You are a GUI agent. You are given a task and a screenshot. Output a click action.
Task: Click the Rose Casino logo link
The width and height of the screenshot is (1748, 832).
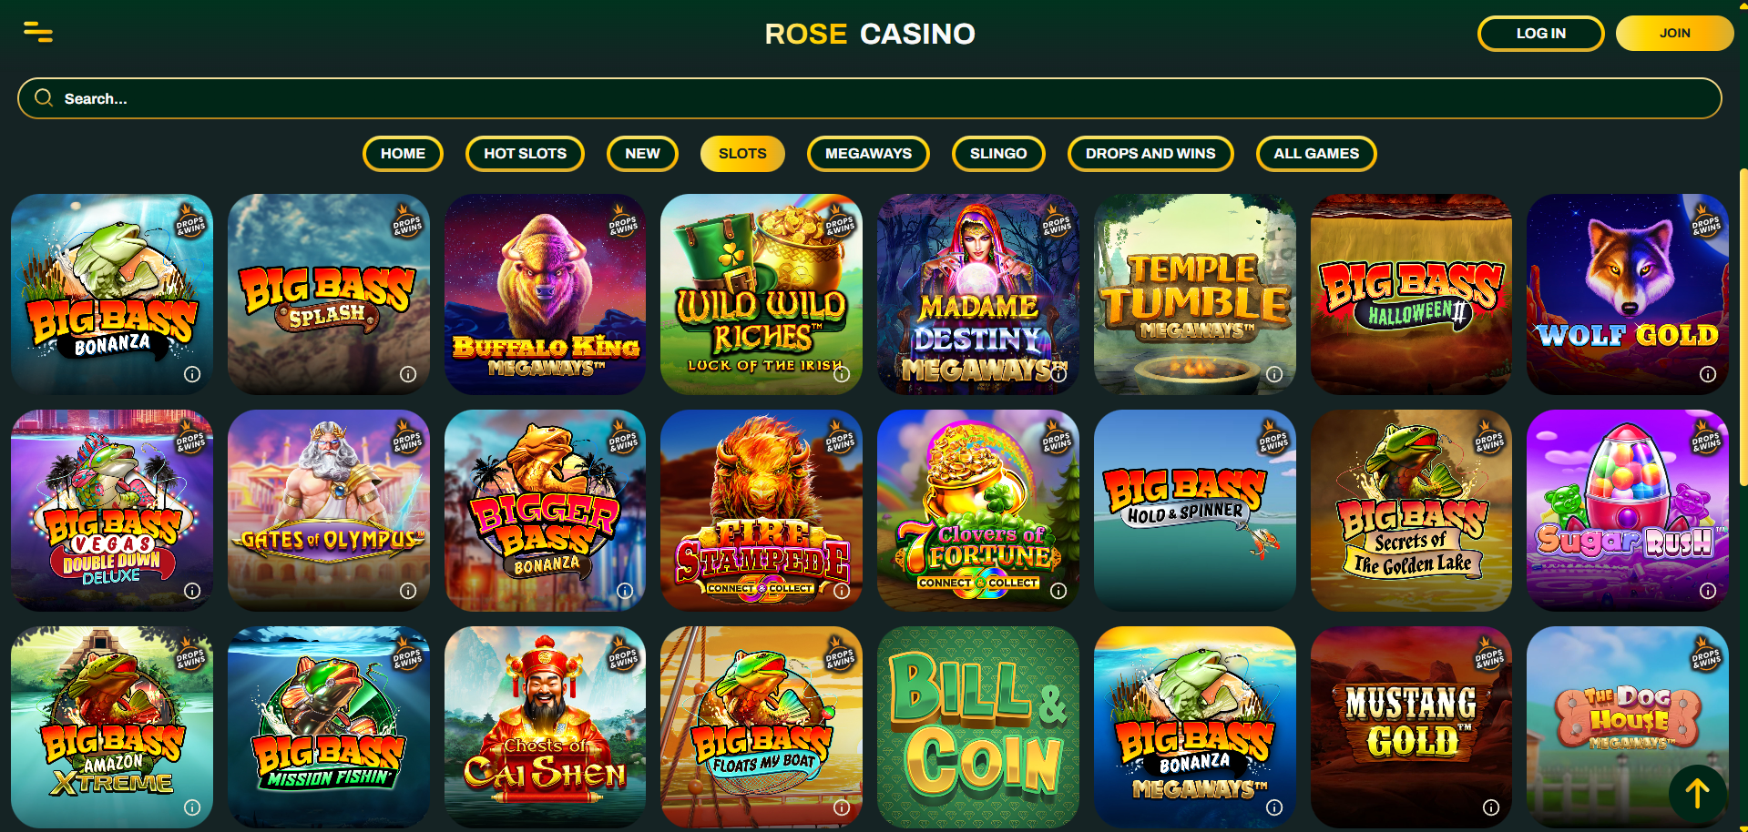(870, 34)
